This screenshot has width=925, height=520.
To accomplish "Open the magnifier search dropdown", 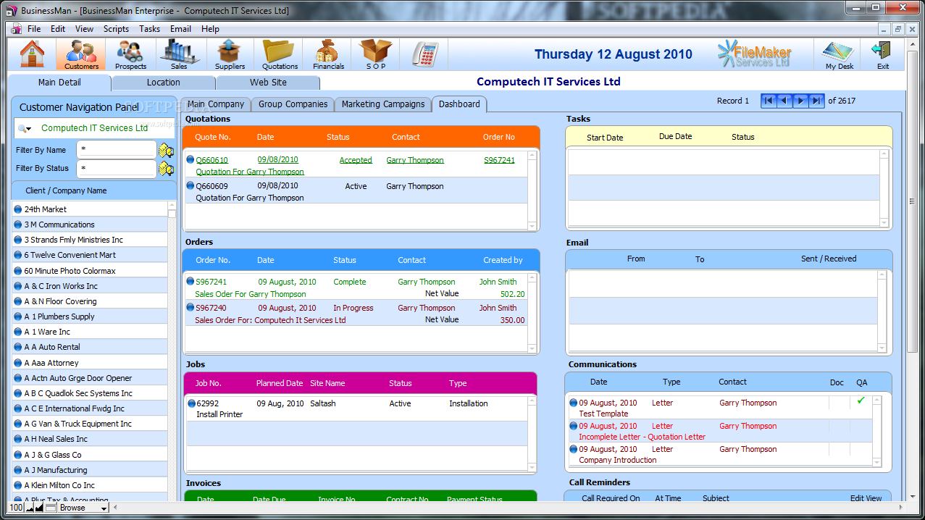I will [x=25, y=128].
